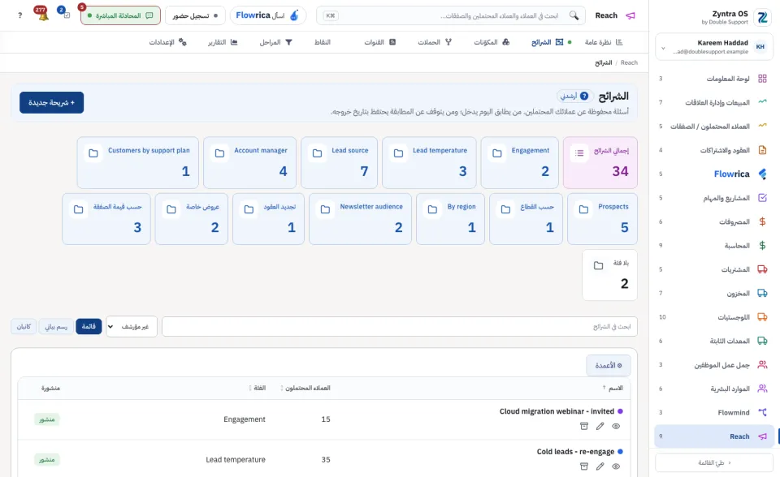Viewport: 780px width, 477px height.
Task: Click the accounting dollar icon in sidebar
Action: click(762, 246)
